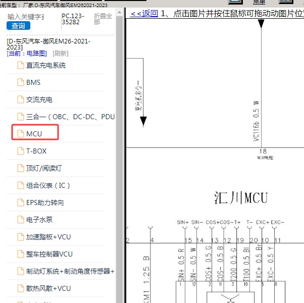Viewport: 304px width, 303px height.
Task: Open the 顶灯/阅读灯 entry
Action: (x=44, y=168)
